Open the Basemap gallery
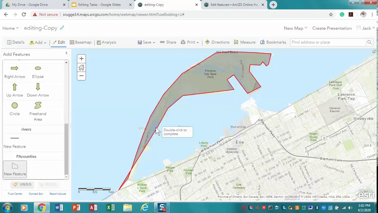Screen dimensions: 378x213 click(x=80, y=42)
